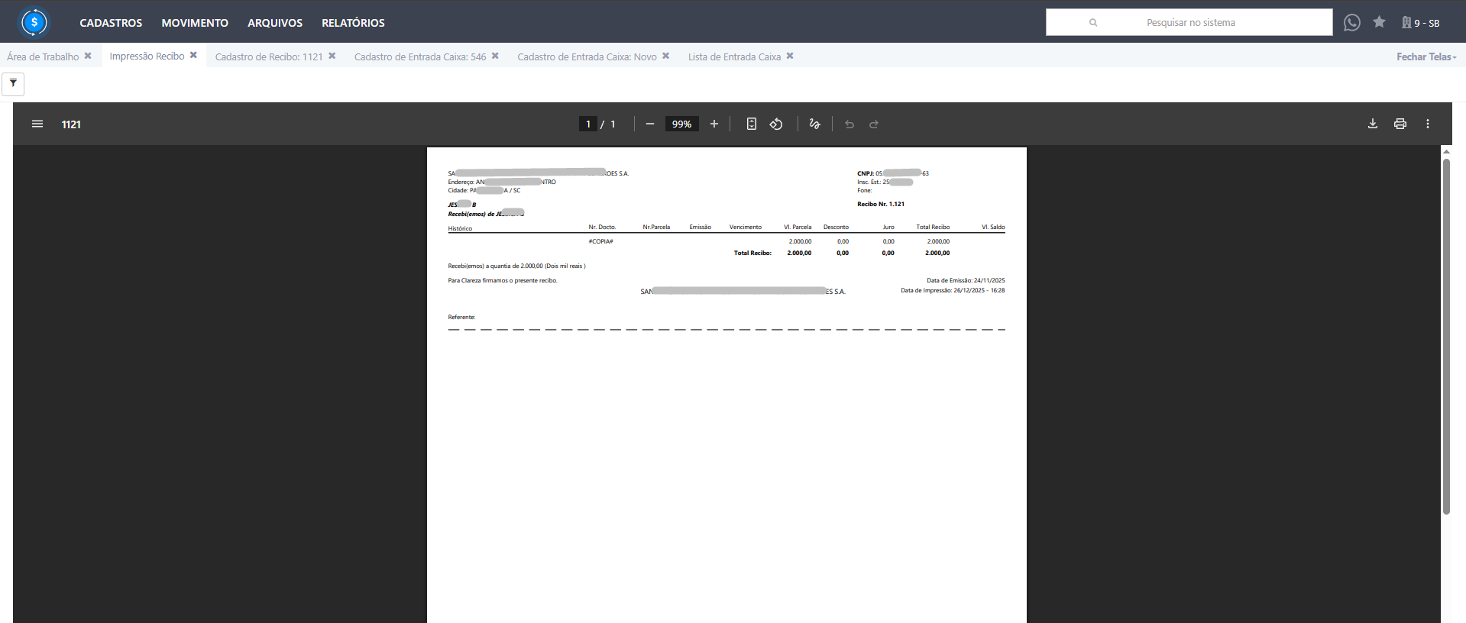Open the PDF viewer more actions menu
This screenshot has height=623, width=1466.
(x=1427, y=124)
